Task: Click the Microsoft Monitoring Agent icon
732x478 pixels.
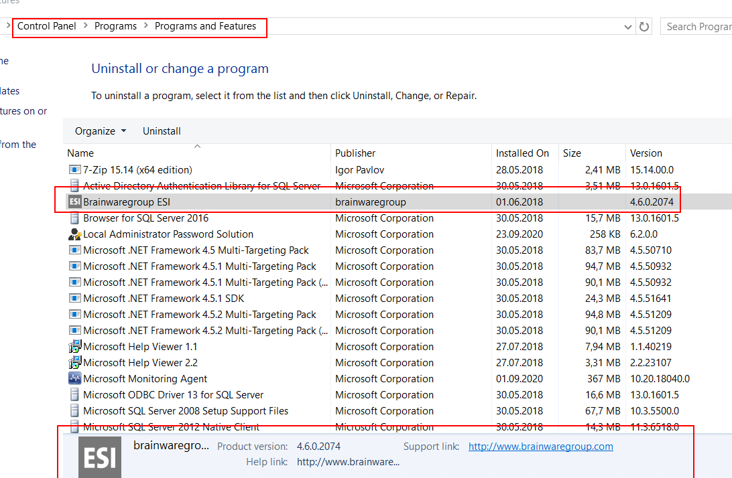Action: pos(74,378)
